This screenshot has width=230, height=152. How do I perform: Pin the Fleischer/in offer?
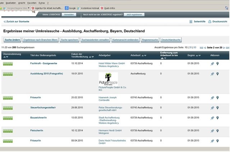coord(212,131)
